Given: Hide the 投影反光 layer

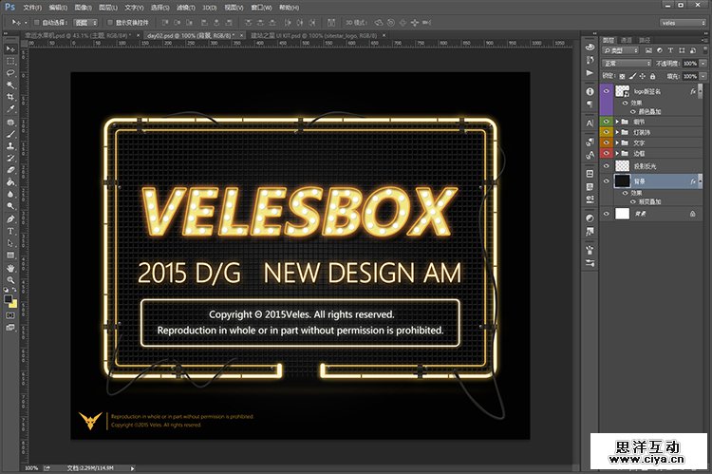Looking at the screenshot, I should [606, 165].
